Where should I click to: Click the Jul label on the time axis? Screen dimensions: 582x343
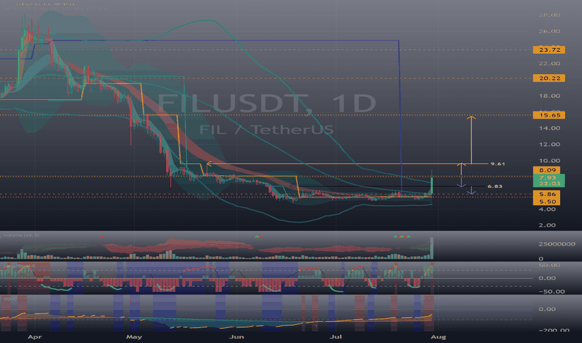pos(336,337)
